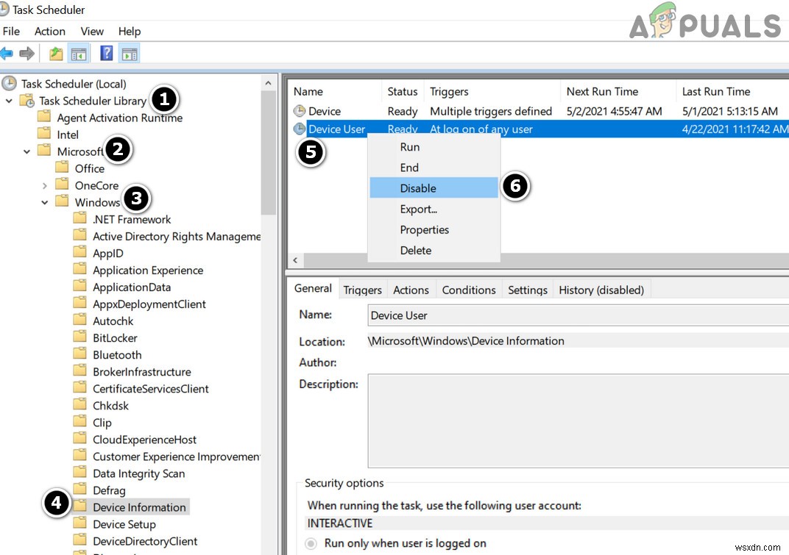Viewport: 789px width, 555px height.
Task: Open the Action menu
Action: coord(49,31)
